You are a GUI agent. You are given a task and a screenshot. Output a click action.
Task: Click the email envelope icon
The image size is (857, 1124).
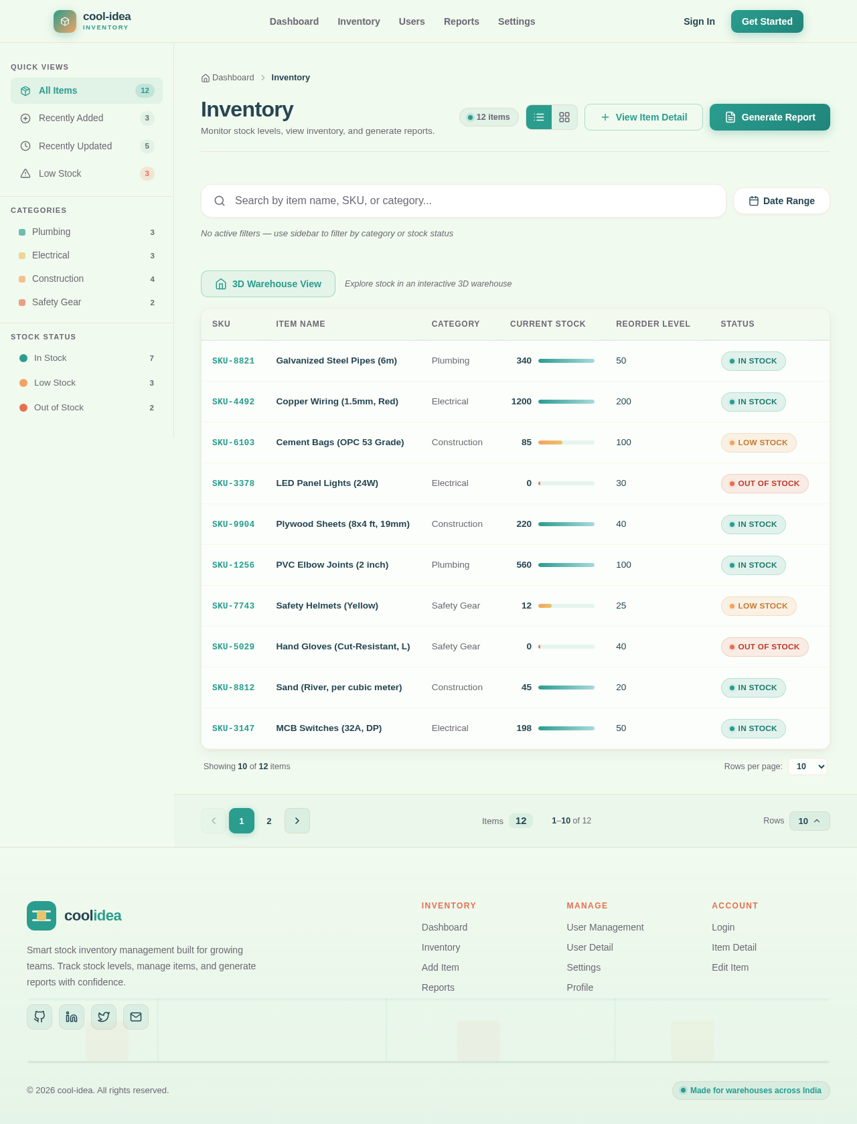[136, 1017]
